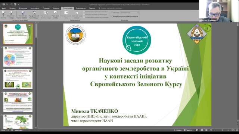Screen dimensions: 239x134
Task: Open the Примітки comments pane
Action: (x=188, y=130)
